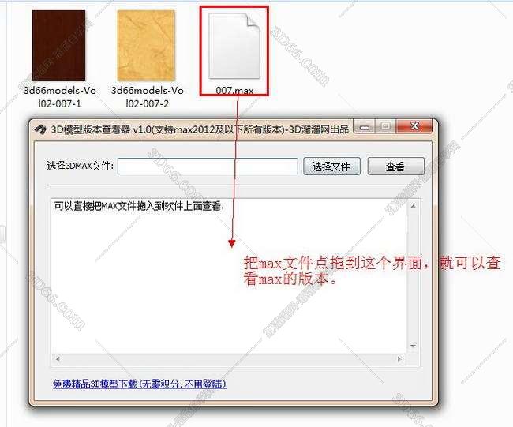Viewport: 513px width, 427px height.
Task: Open the 免费精品3D模型下载 link
Action: pos(139,384)
